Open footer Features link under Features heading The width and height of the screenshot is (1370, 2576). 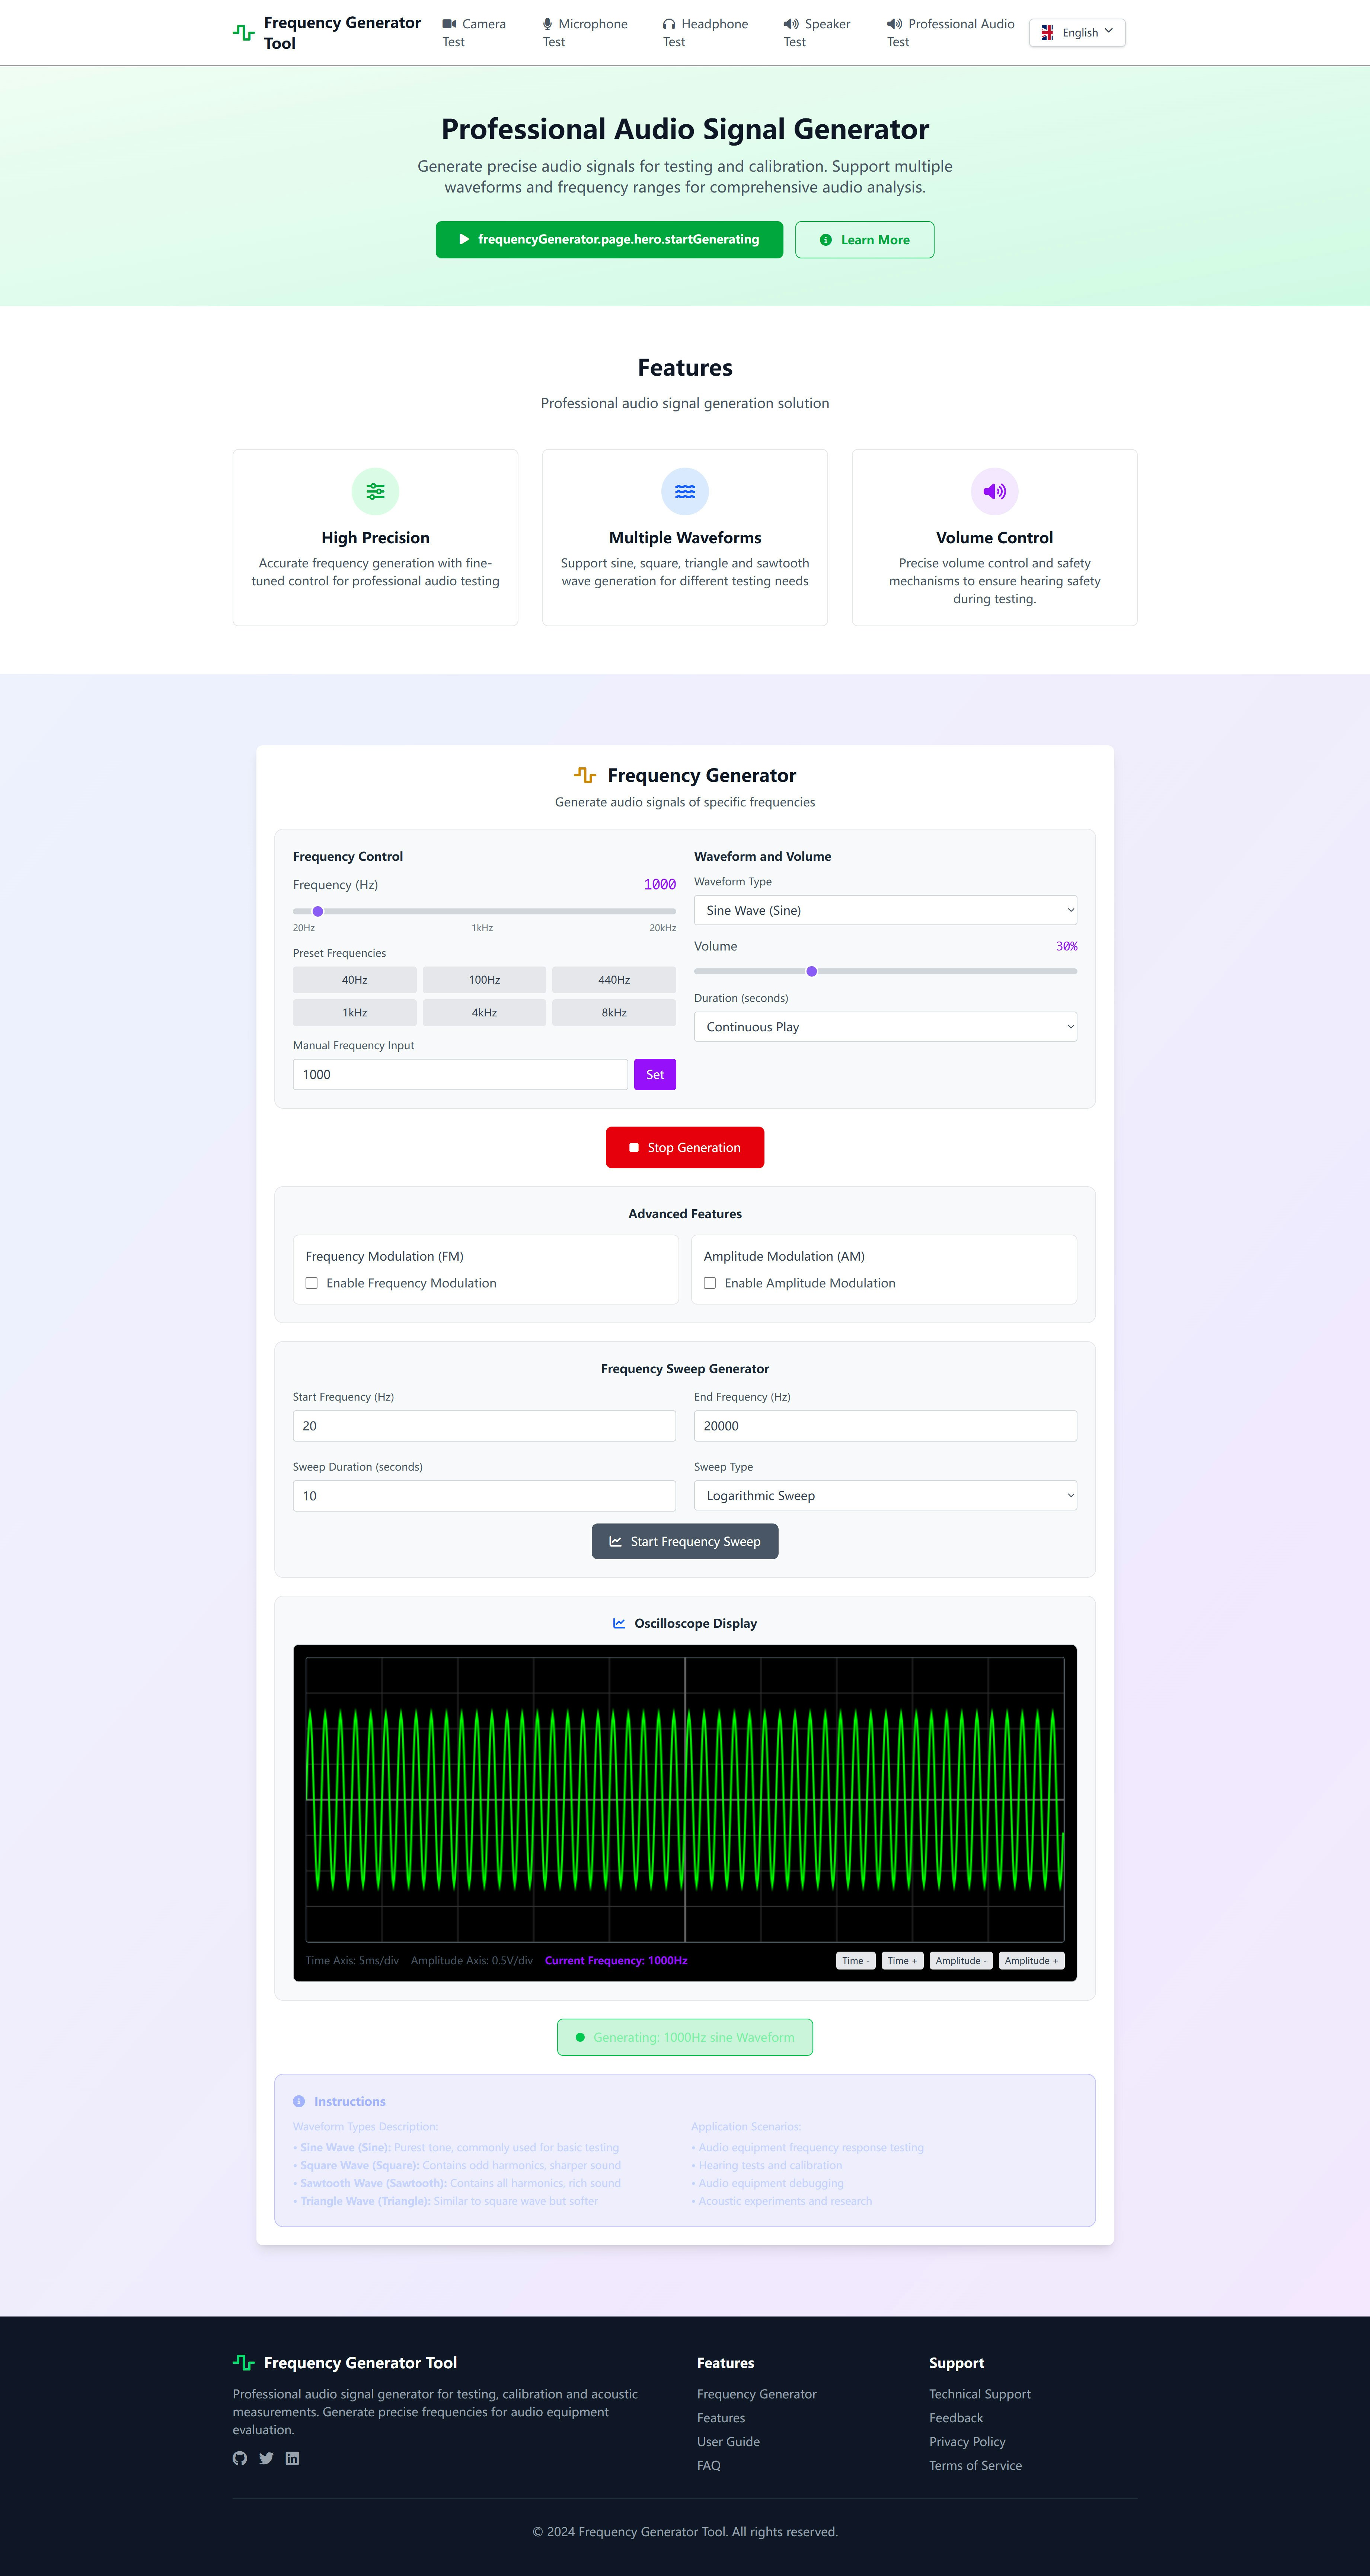(x=721, y=2418)
